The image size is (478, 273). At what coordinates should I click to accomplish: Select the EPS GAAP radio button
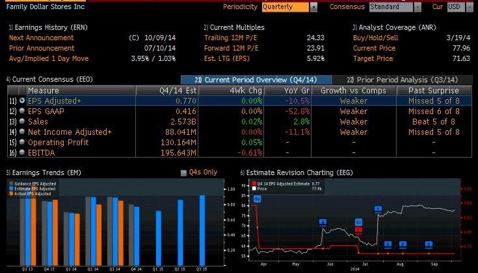click(x=22, y=111)
